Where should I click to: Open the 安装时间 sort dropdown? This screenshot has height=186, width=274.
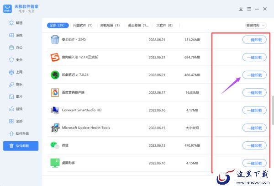256,25
